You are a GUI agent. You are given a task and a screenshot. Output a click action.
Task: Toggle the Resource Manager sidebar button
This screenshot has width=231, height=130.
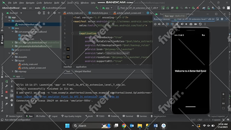click(x=2, y=22)
